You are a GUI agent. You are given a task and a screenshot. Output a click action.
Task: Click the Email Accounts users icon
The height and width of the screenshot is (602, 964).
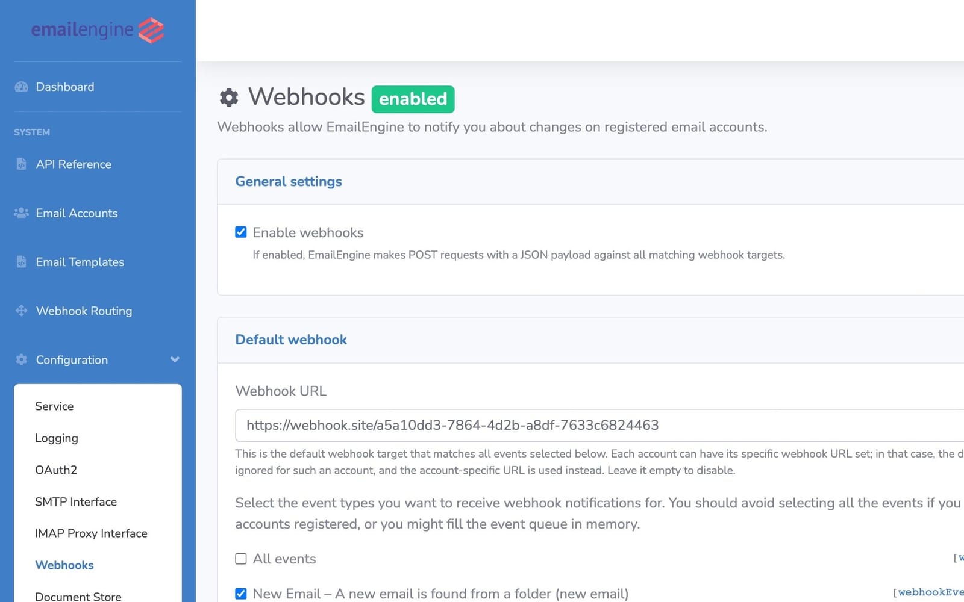click(x=21, y=213)
